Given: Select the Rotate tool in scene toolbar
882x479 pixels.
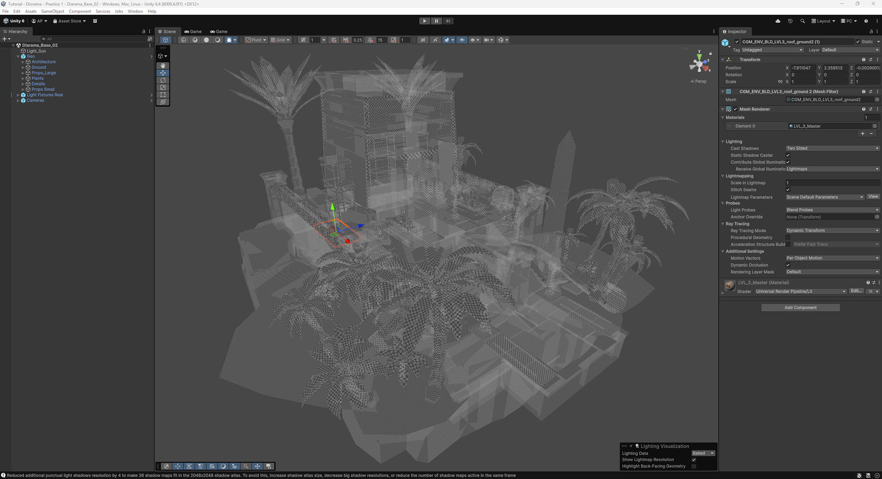Looking at the screenshot, I should (163, 80).
